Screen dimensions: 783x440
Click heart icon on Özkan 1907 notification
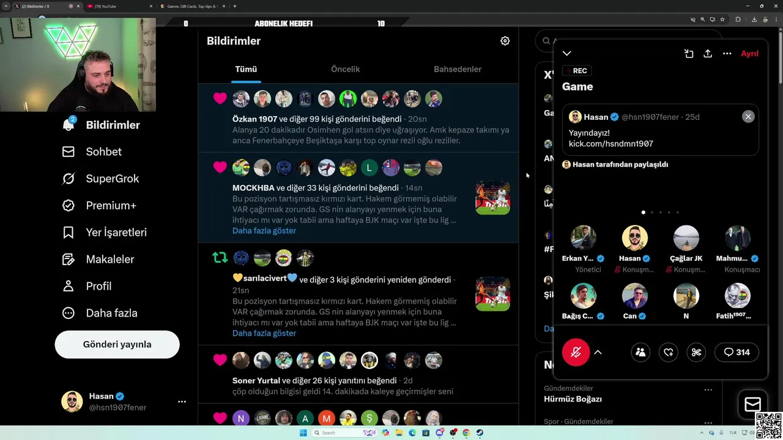coord(220,98)
